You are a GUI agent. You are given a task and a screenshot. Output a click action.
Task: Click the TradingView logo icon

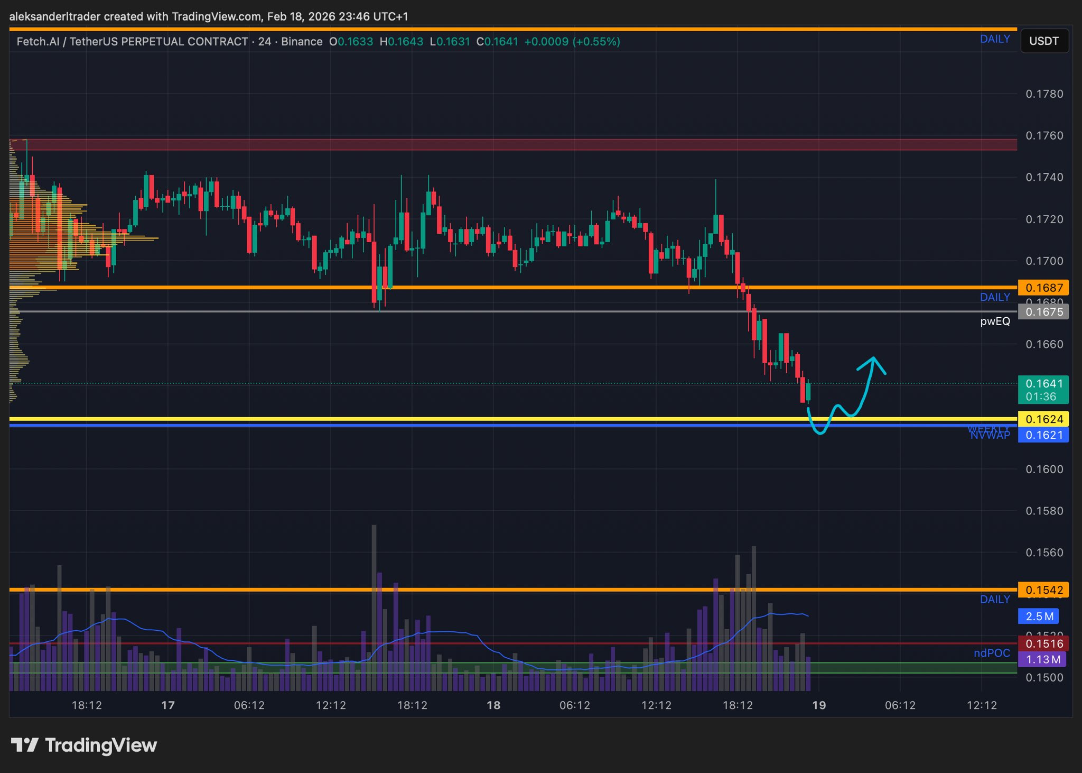coord(24,745)
